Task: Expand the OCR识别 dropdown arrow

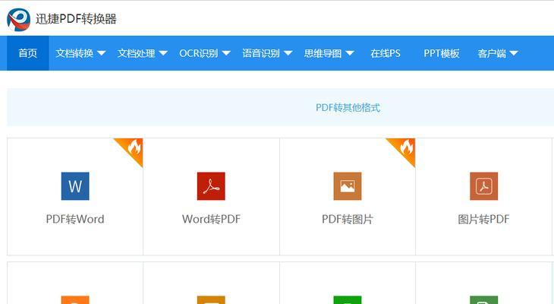Action: pos(226,53)
